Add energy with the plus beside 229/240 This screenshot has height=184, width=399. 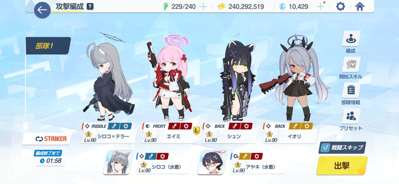click(203, 7)
